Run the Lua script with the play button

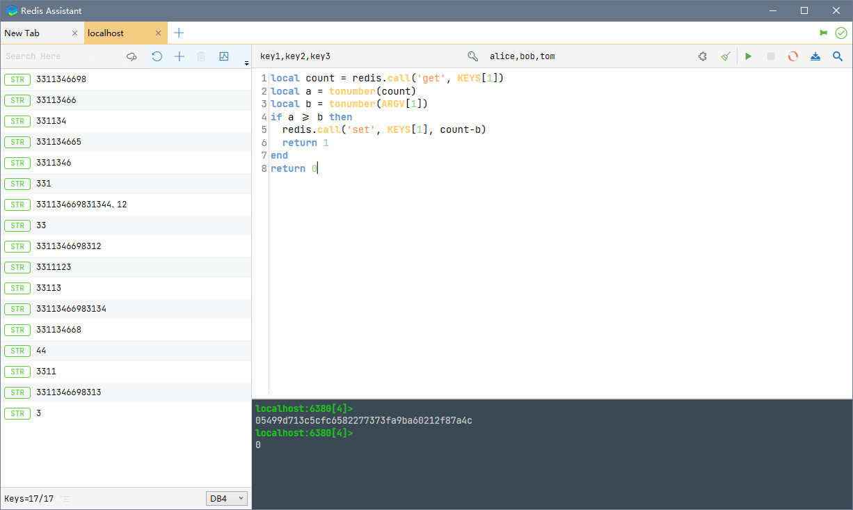click(x=749, y=56)
